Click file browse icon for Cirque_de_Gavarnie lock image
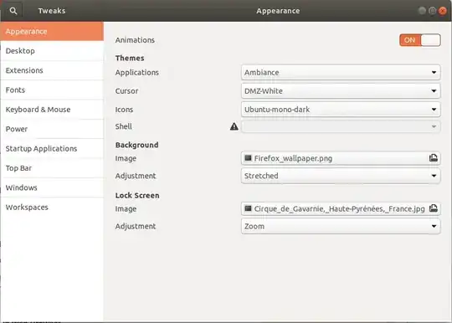This screenshot has width=452, height=323. coord(434,208)
